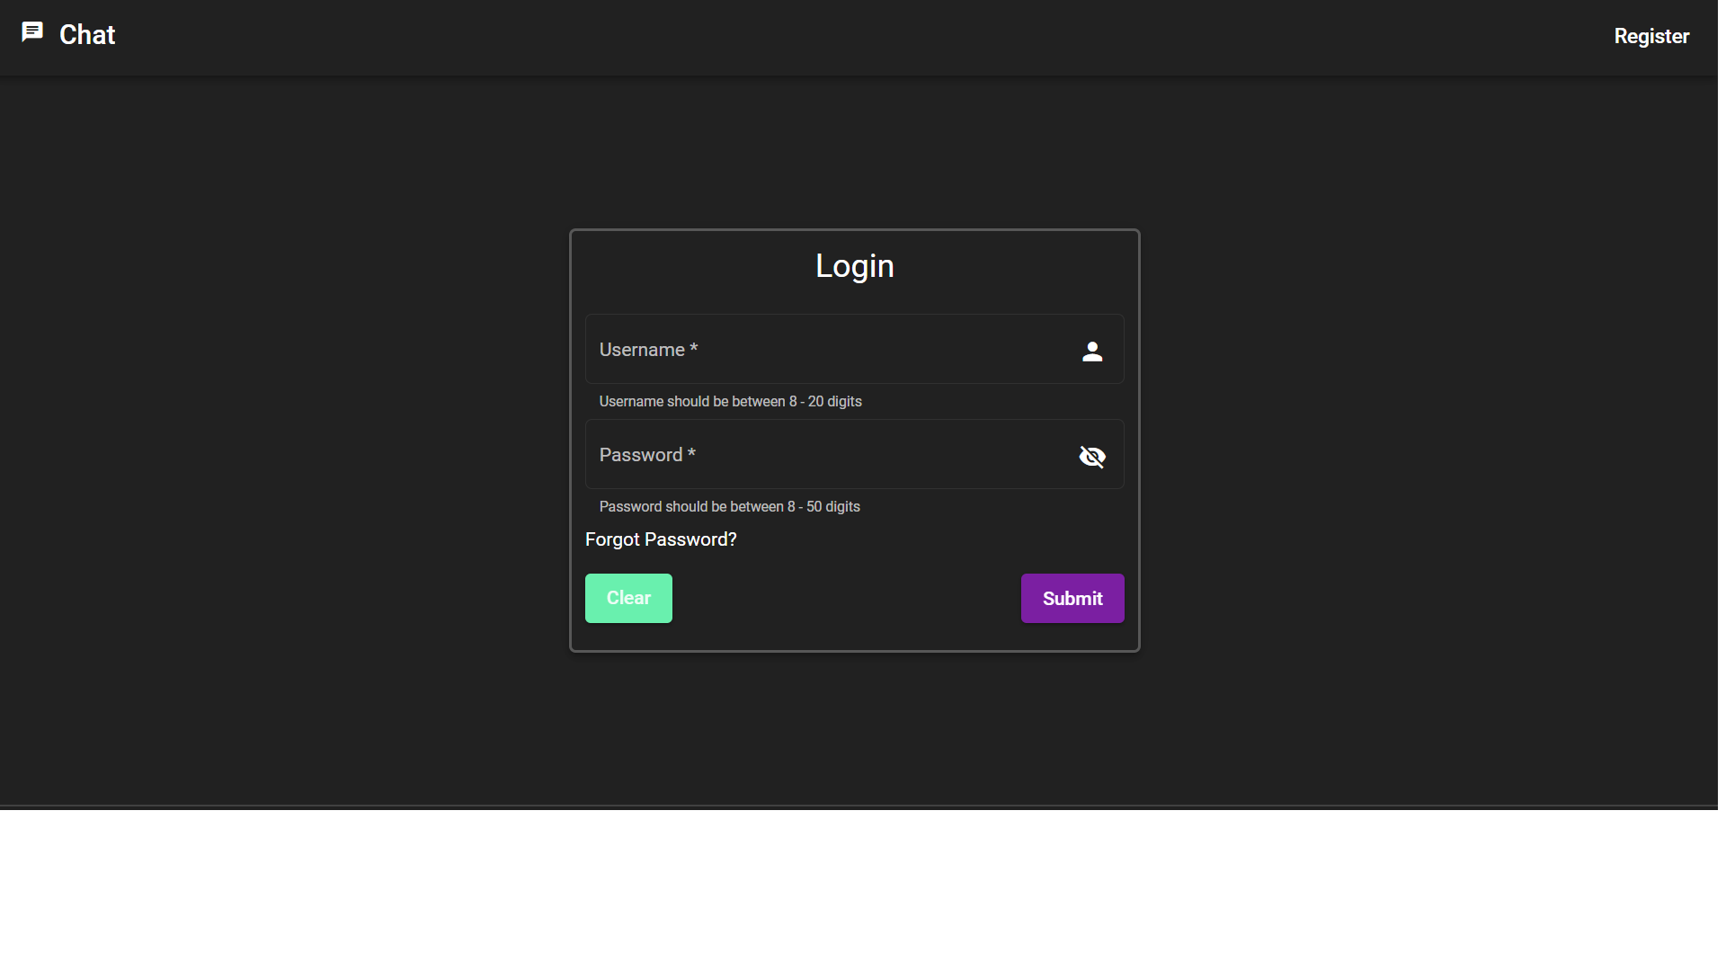Click the Register link top right
The width and height of the screenshot is (1726, 971).
(1651, 36)
